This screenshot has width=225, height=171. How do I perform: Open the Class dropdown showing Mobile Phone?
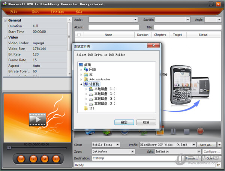click(117, 145)
